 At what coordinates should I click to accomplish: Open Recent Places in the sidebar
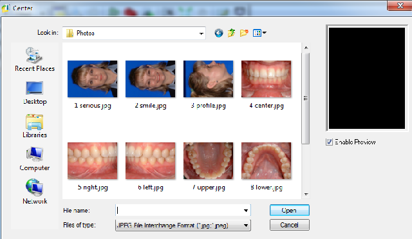click(x=35, y=59)
